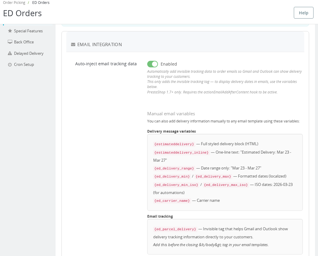
Task: Click the envelope icon in Email Integration header
Action: 73,45
